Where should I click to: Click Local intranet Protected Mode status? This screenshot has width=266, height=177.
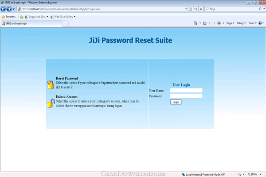[x=205, y=174]
